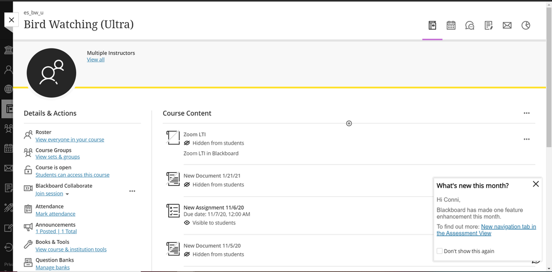This screenshot has width=552, height=272.
Task: Open the Messages envelope icon in header
Action: [x=507, y=25]
